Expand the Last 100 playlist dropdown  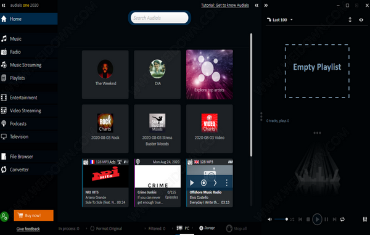[292, 20]
